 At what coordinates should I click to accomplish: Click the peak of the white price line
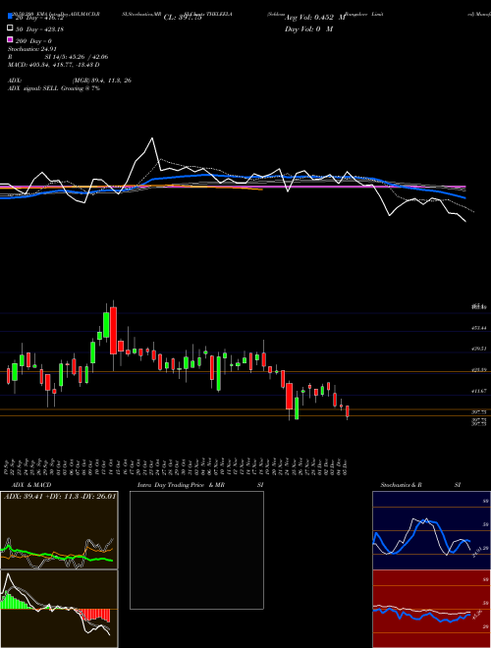coord(152,138)
